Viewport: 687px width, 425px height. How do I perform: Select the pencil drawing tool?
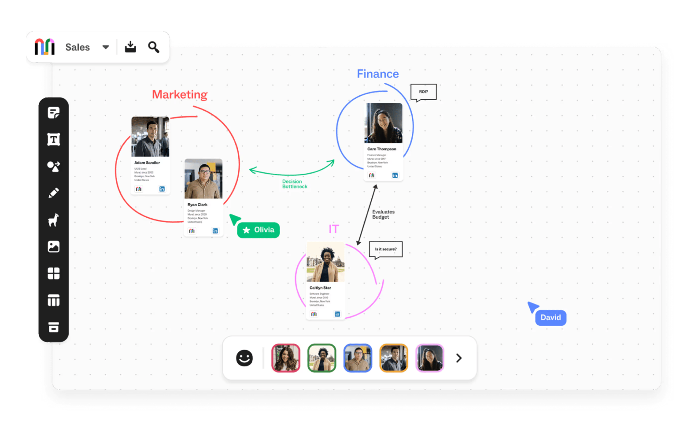53,193
